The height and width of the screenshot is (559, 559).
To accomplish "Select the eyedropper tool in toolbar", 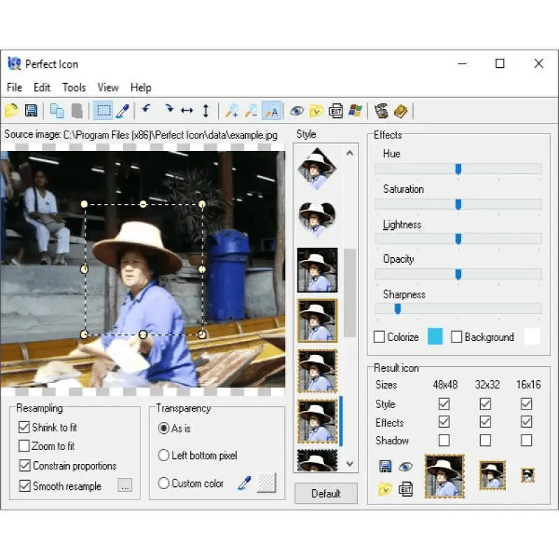I will click(123, 111).
